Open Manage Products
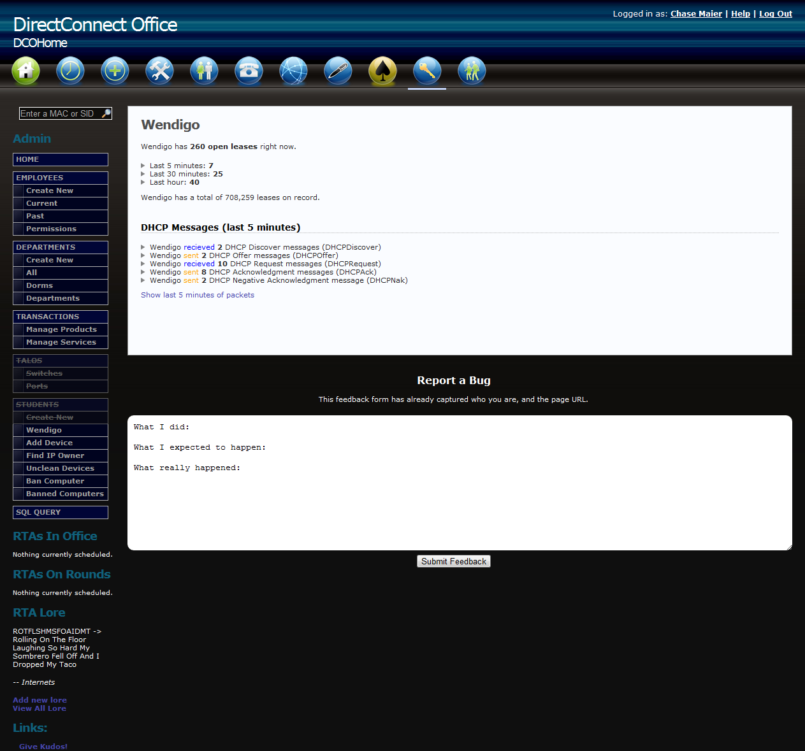Screen dimensions: 805x751 [x=61, y=329]
